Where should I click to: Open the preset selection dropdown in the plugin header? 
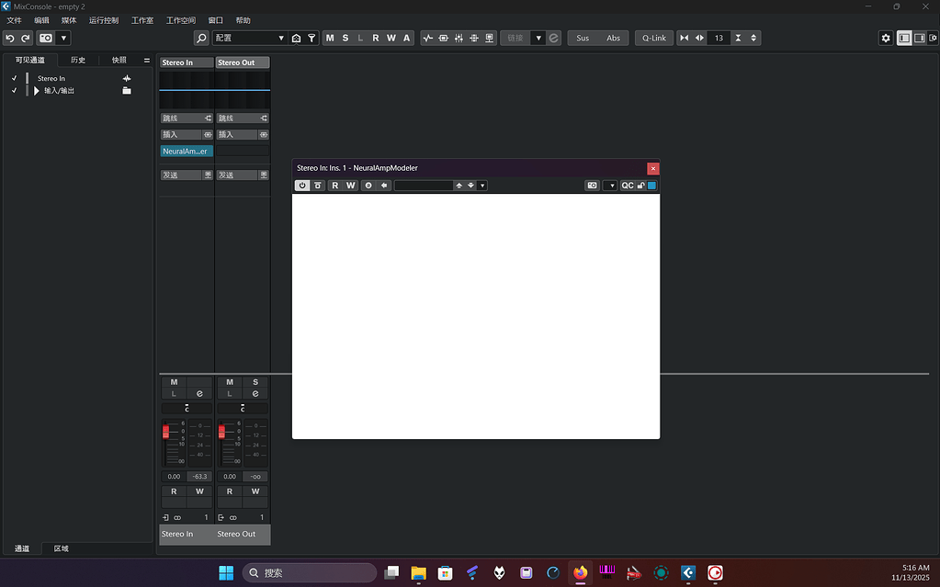(x=481, y=185)
